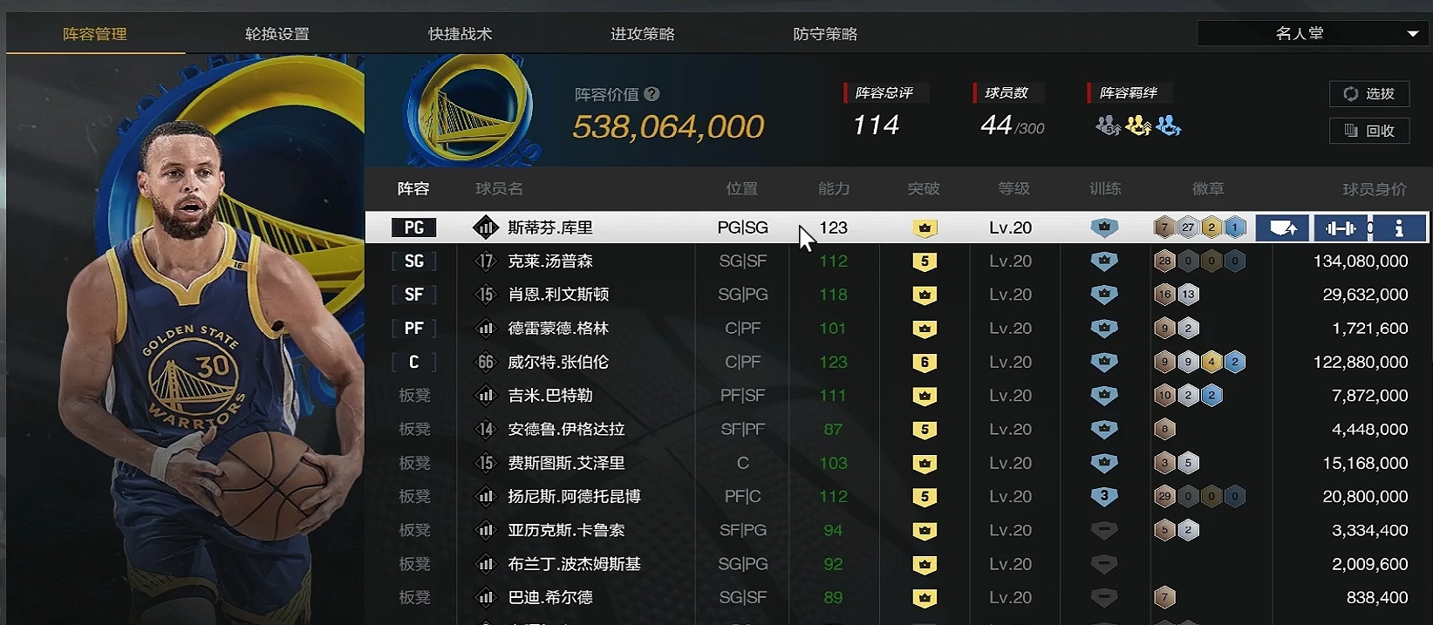This screenshot has width=1433, height=625.
Task: Select player 安德鲁.伊格达拉
Action: (566, 430)
